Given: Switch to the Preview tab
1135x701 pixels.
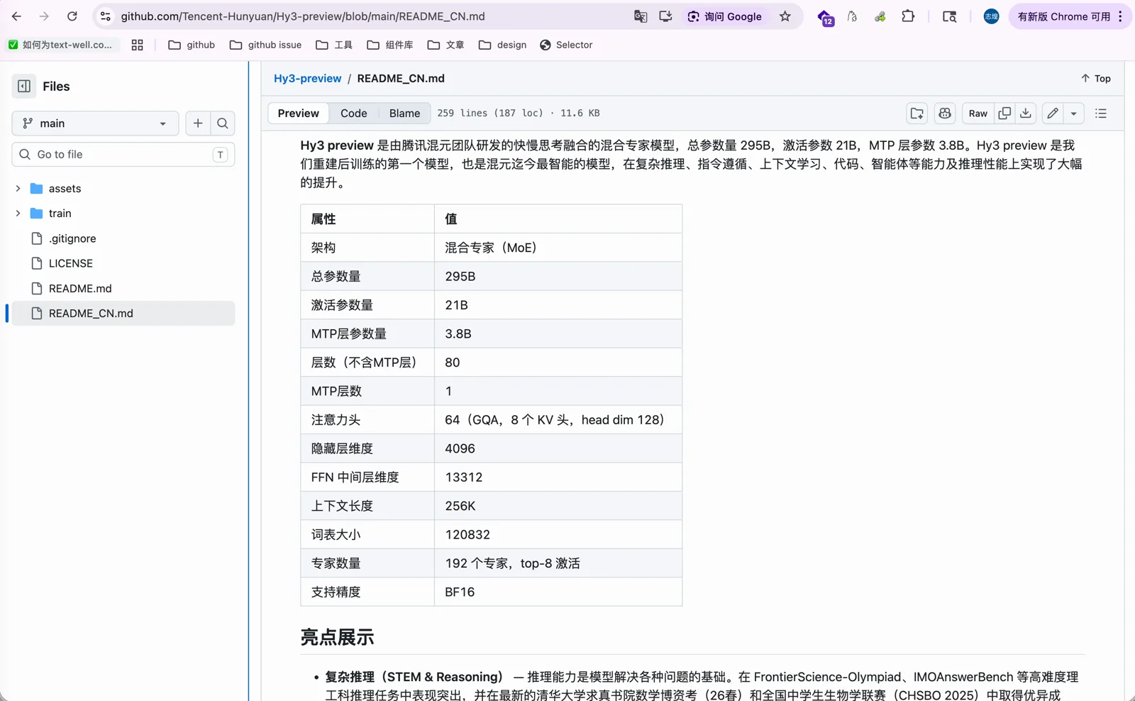Looking at the screenshot, I should [x=298, y=114].
